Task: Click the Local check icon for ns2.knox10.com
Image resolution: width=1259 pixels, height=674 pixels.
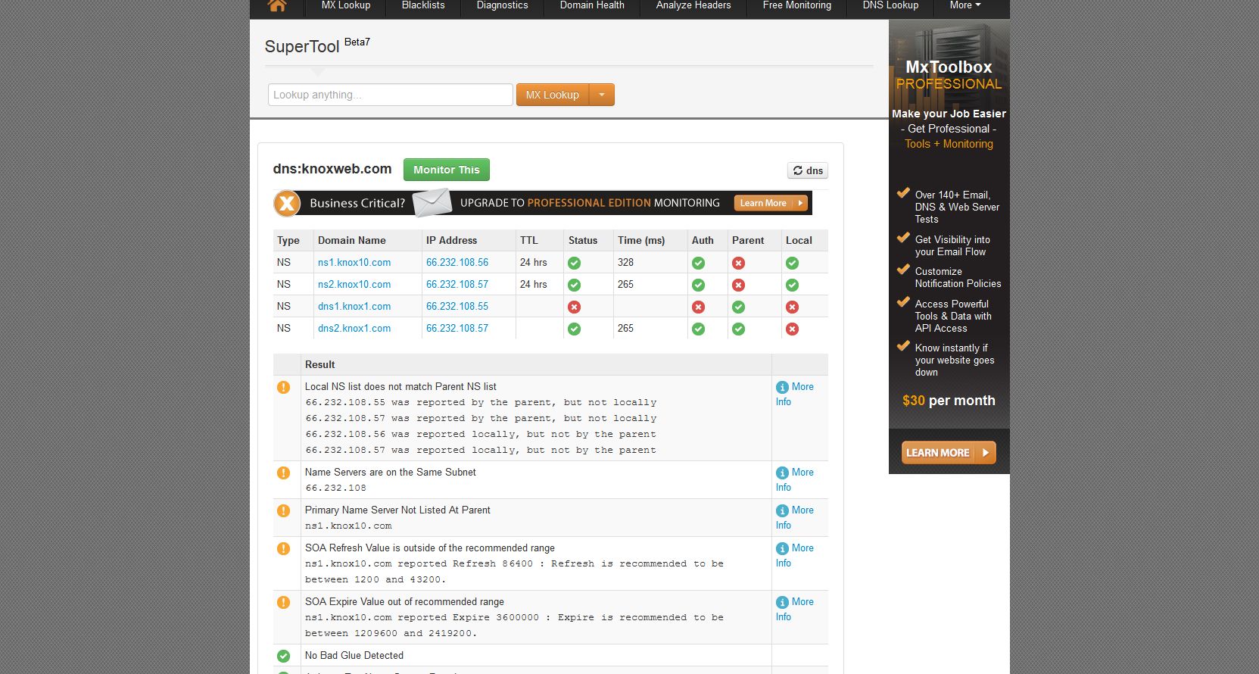Action: (792, 285)
